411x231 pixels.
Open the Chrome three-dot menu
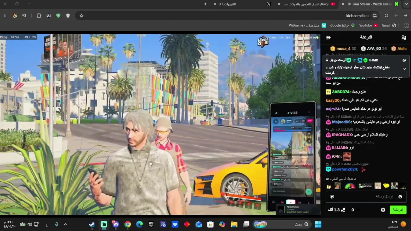(5, 15)
